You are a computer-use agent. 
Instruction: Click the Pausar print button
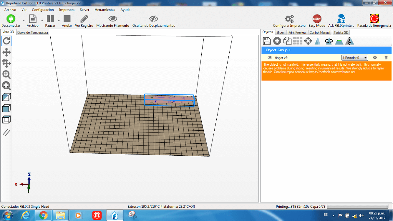pos(50,19)
